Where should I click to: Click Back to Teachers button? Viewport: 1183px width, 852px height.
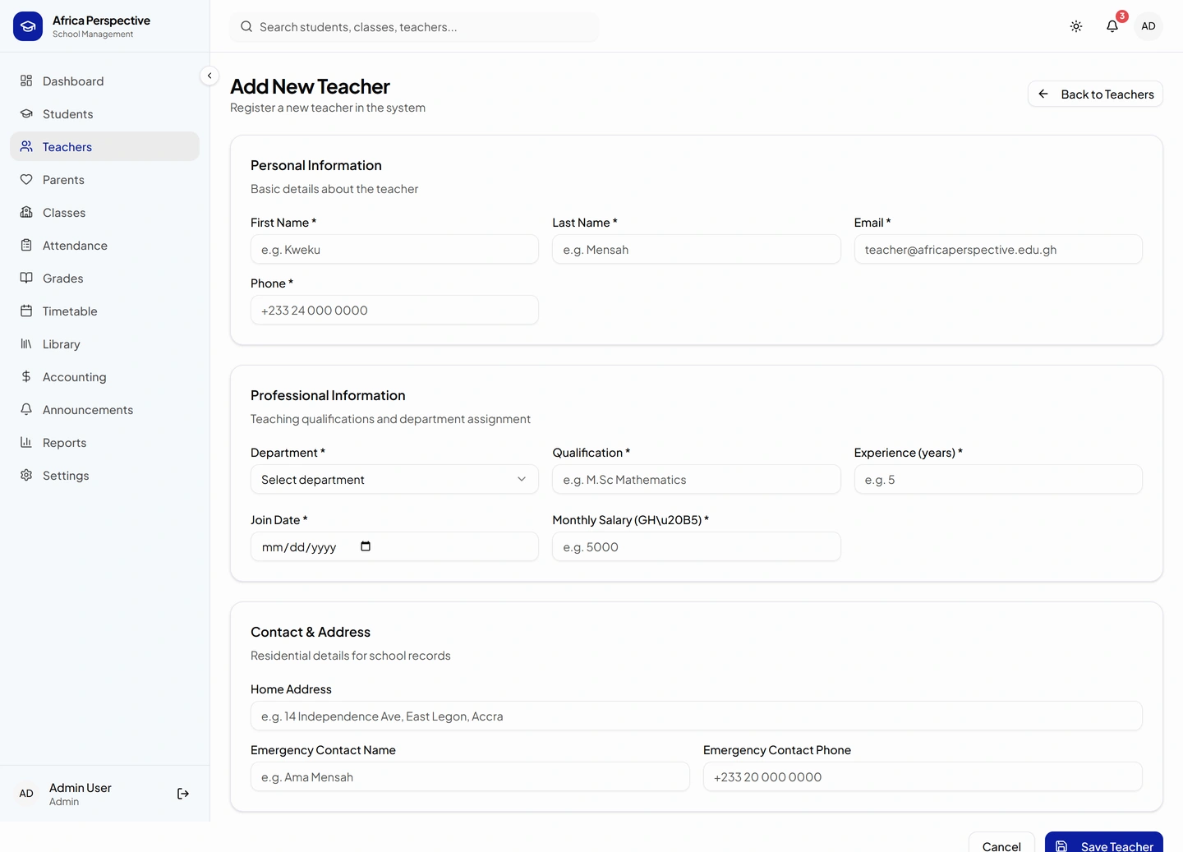pos(1095,94)
